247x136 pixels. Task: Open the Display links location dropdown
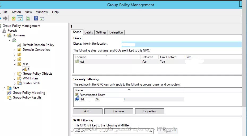coord(182,44)
